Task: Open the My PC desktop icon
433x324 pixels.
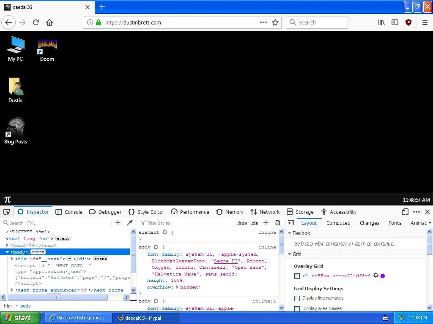Action: coord(16,49)
